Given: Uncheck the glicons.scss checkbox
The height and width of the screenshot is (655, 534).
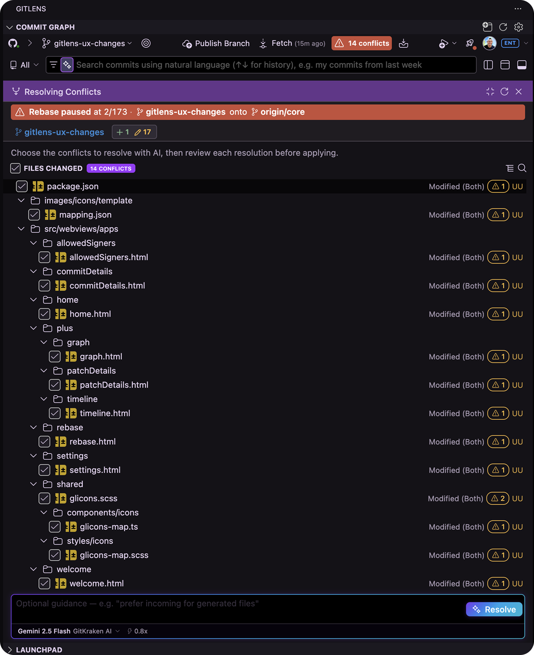Looking at the screenshot, I should pos(44,498).
